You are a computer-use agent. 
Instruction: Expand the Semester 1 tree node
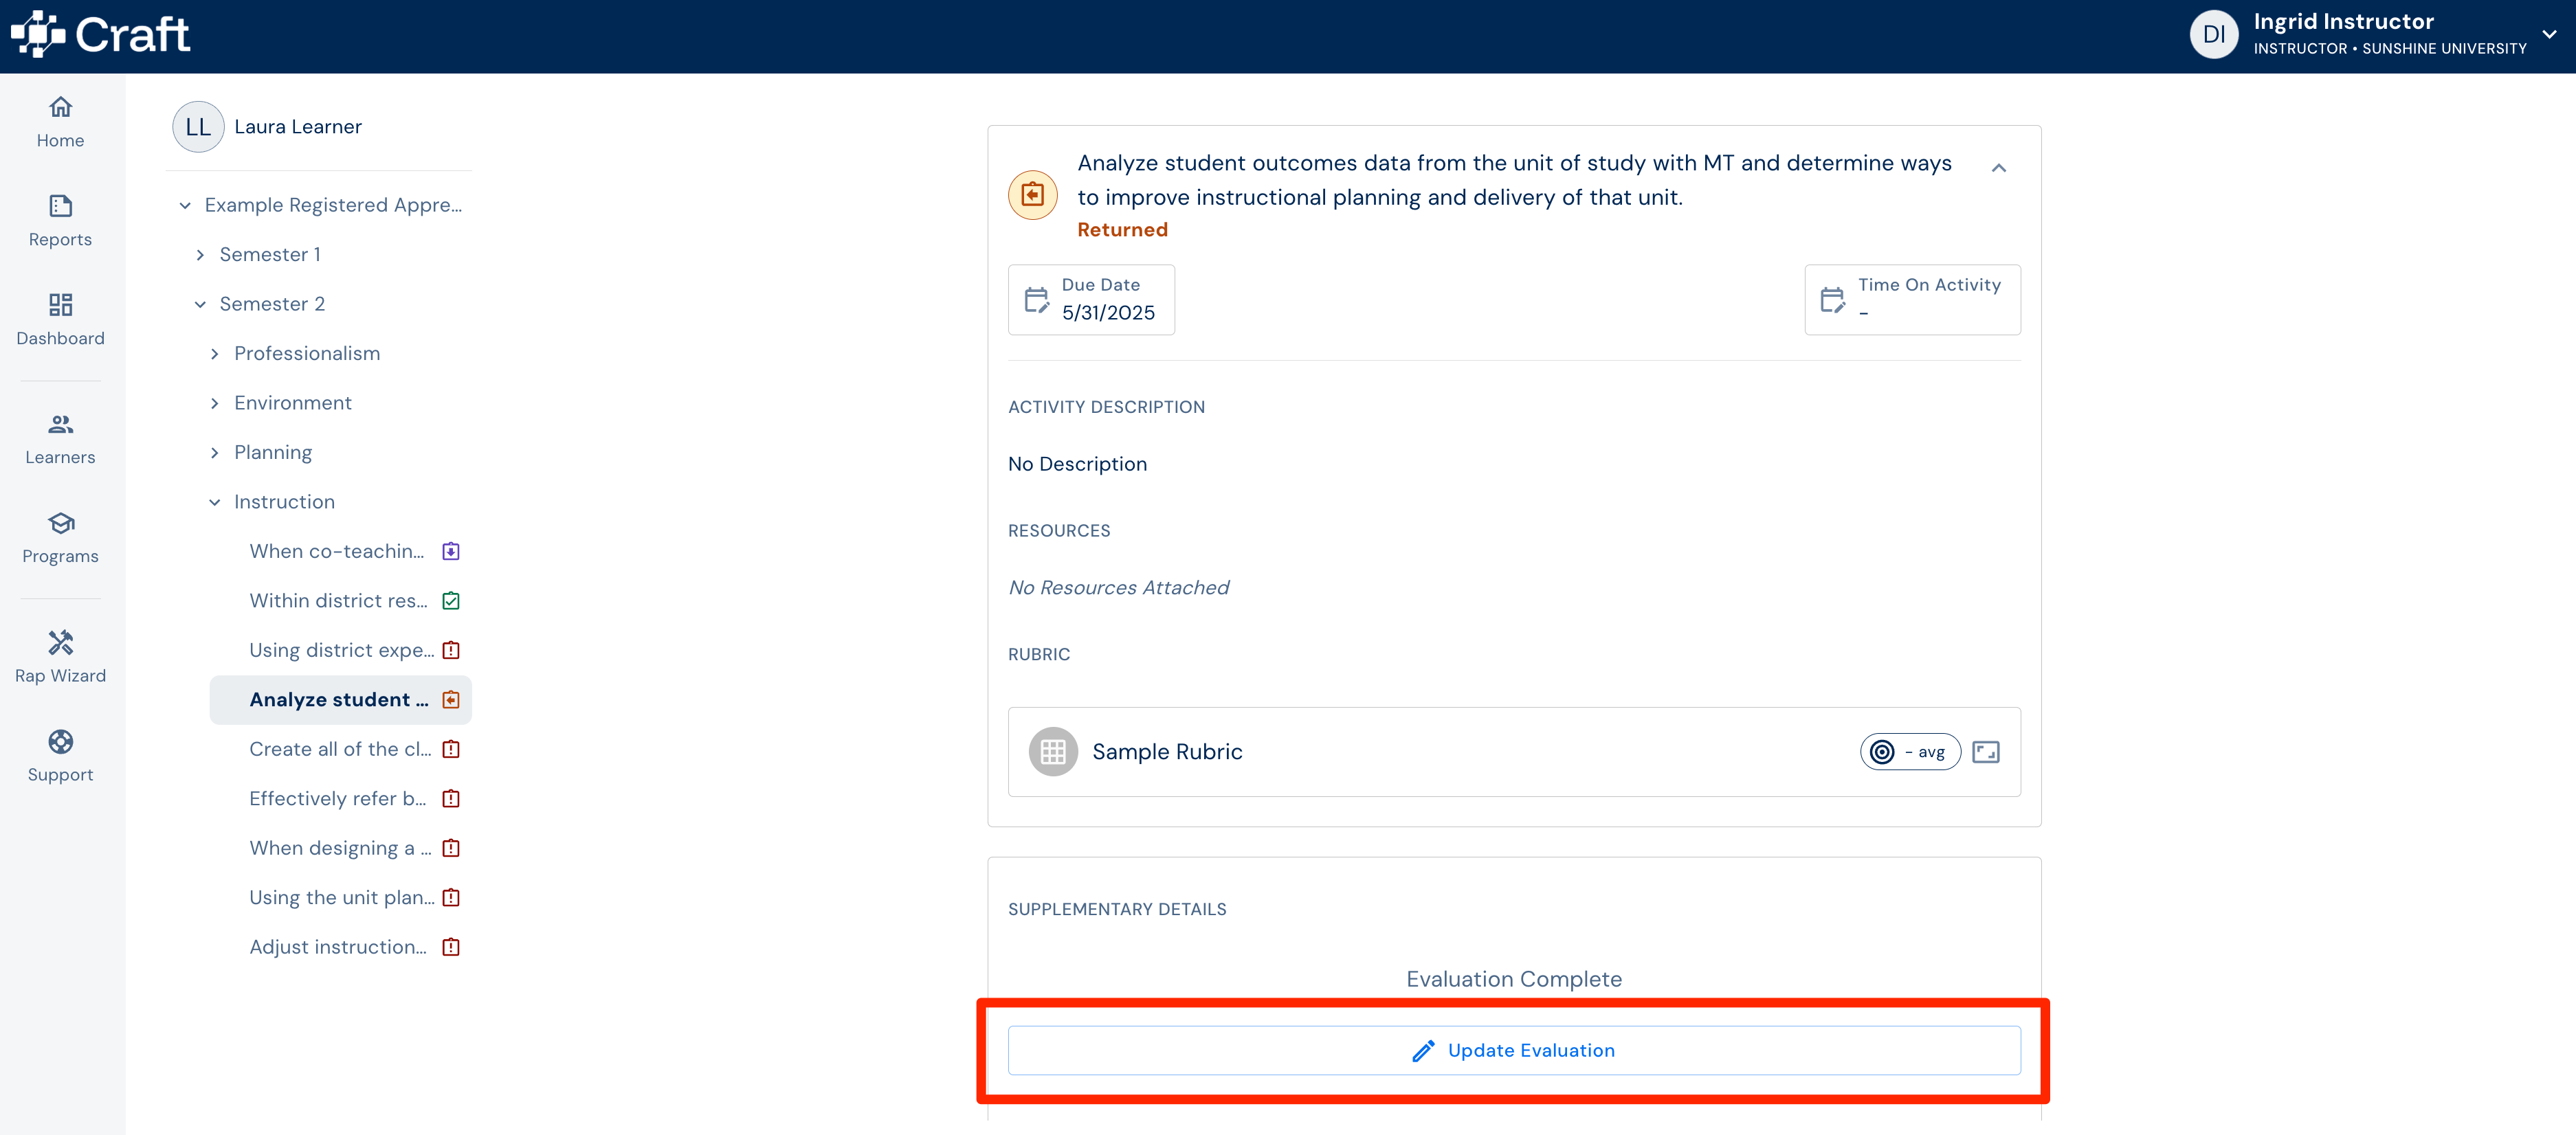[200, 255]
